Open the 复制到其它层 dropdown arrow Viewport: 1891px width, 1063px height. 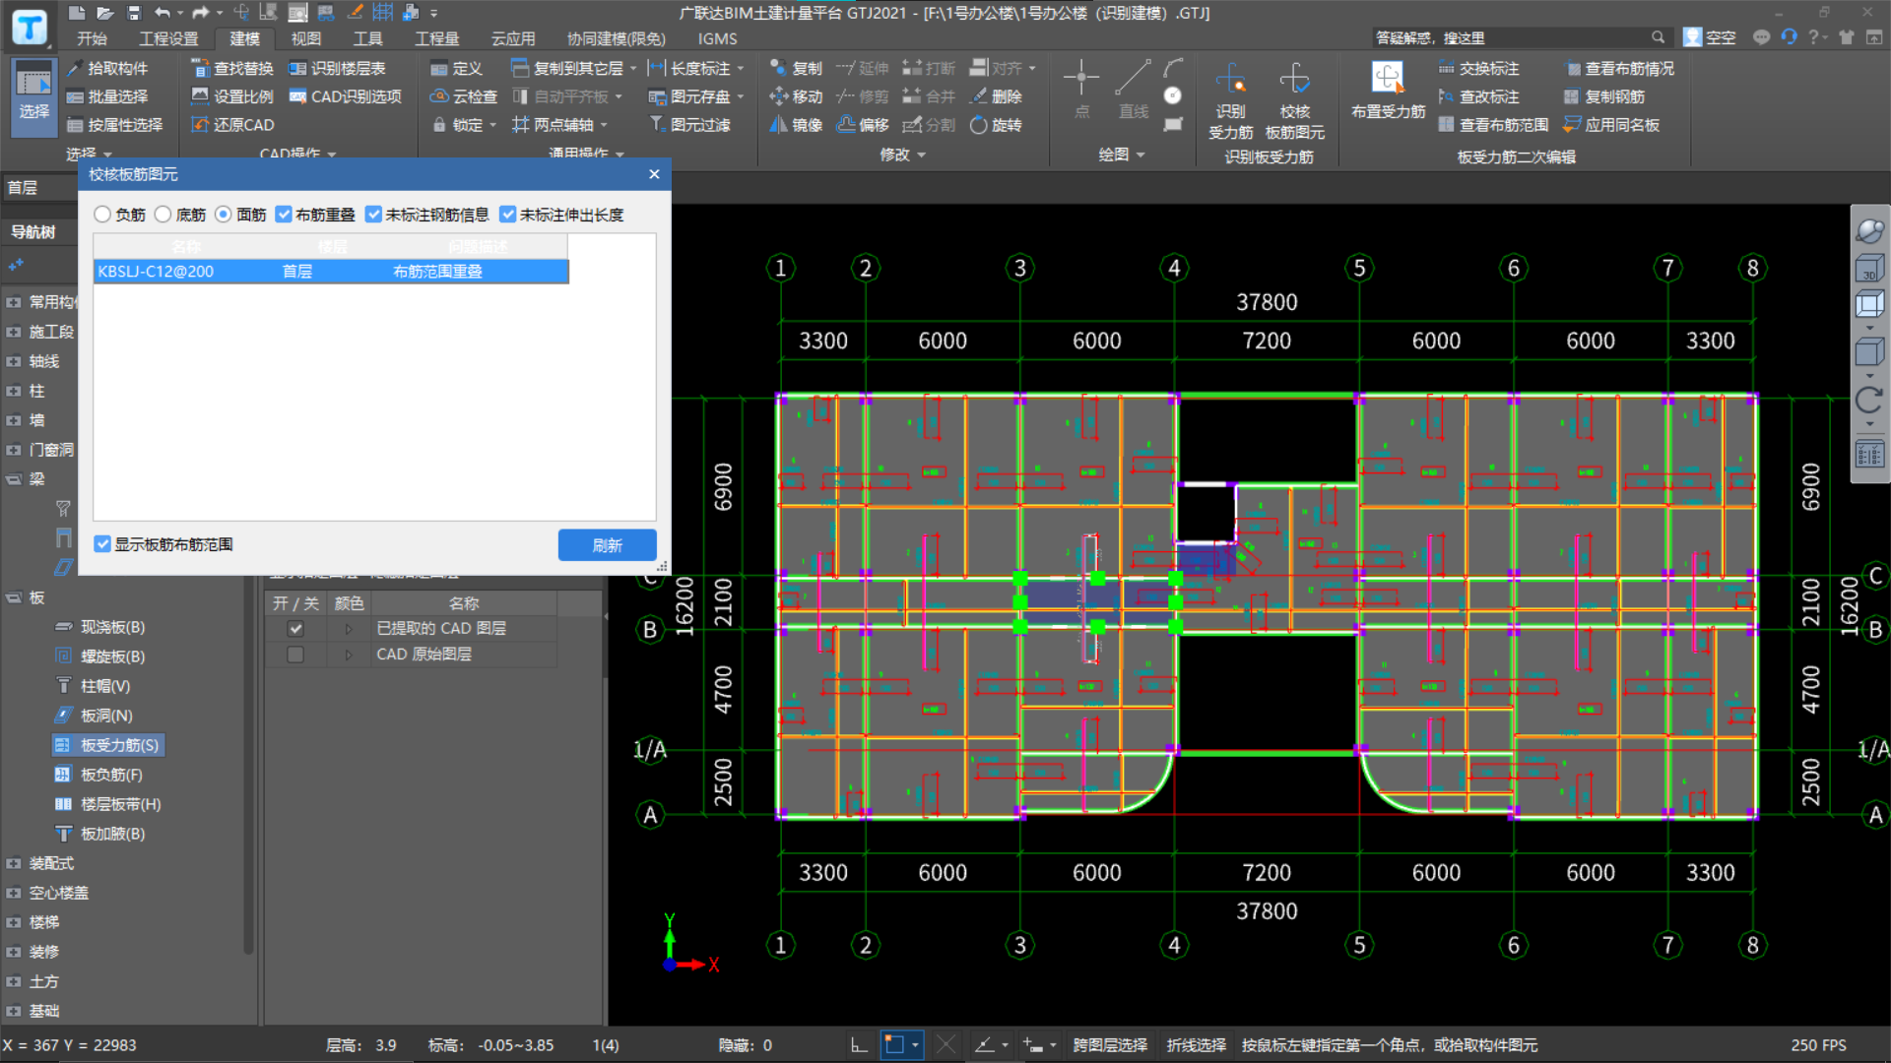click(633, 69)
